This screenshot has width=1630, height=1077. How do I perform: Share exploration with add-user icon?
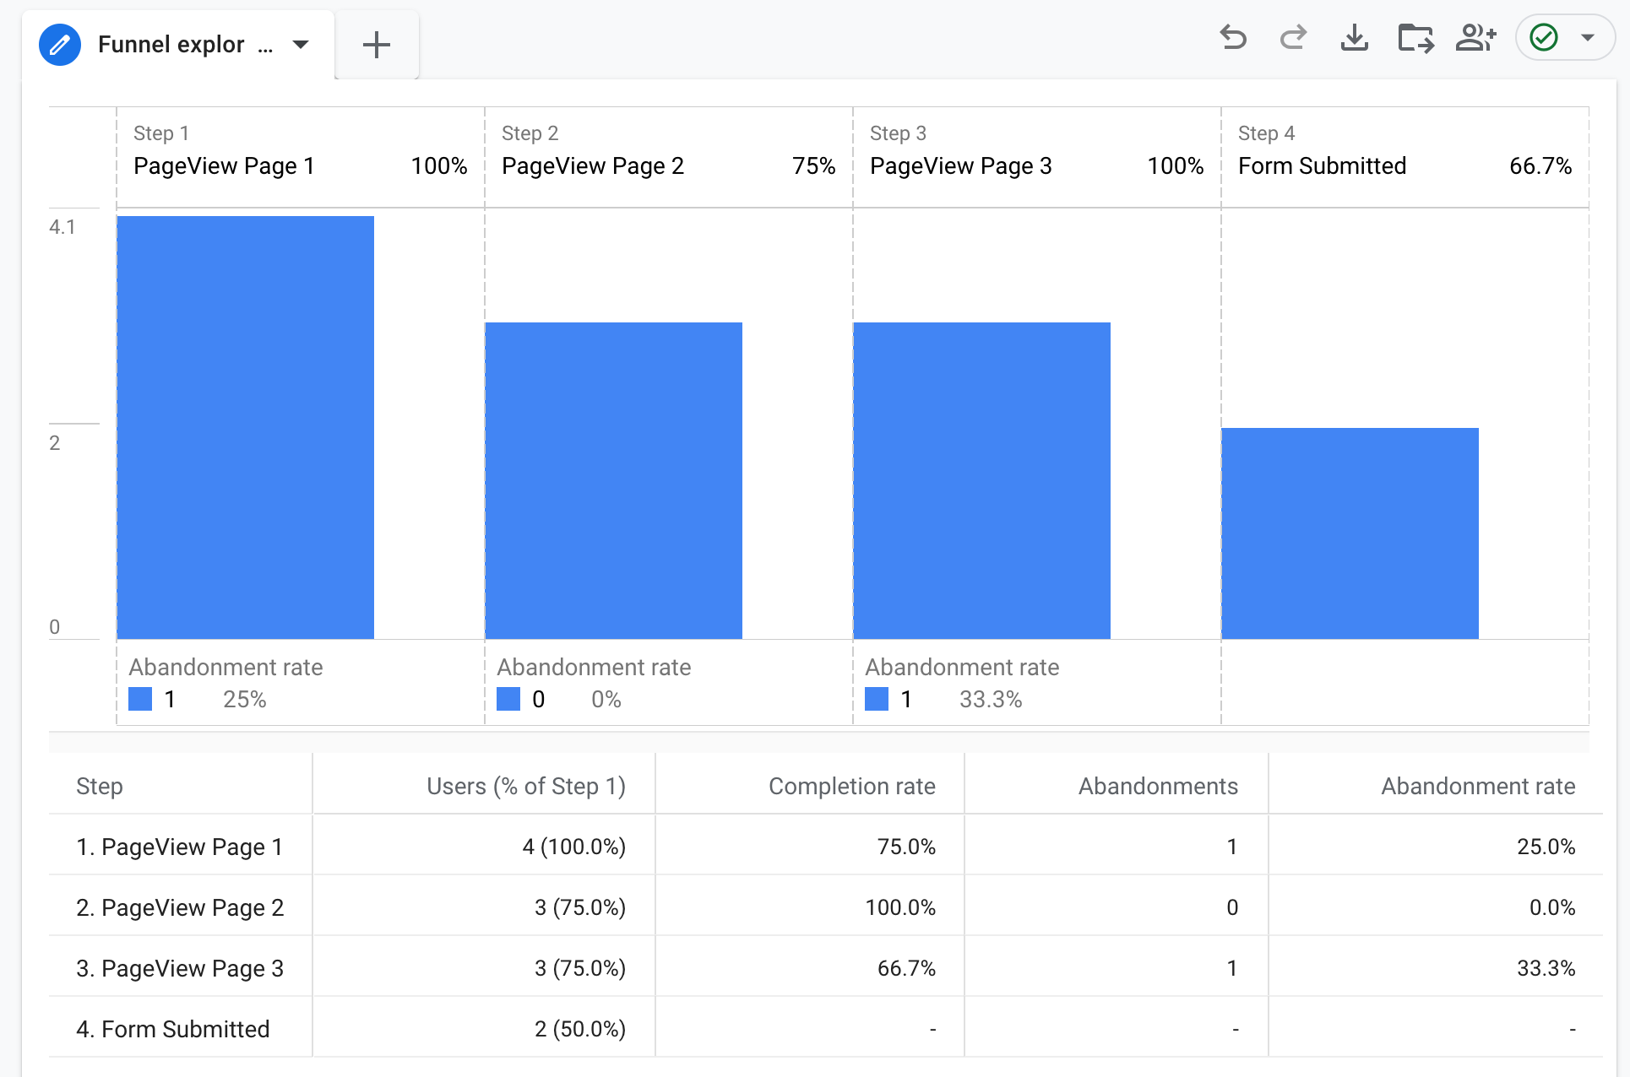[1476, 38]
